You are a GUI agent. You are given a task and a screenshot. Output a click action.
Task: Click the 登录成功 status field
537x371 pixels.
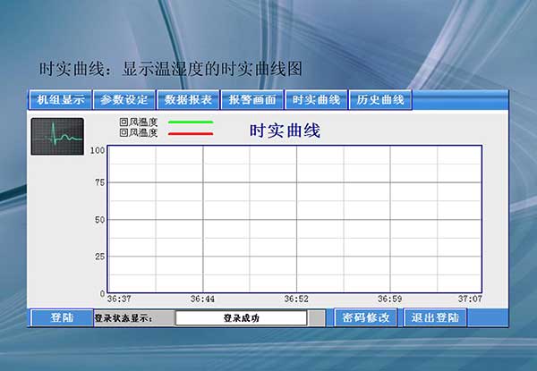coord(241,318)
